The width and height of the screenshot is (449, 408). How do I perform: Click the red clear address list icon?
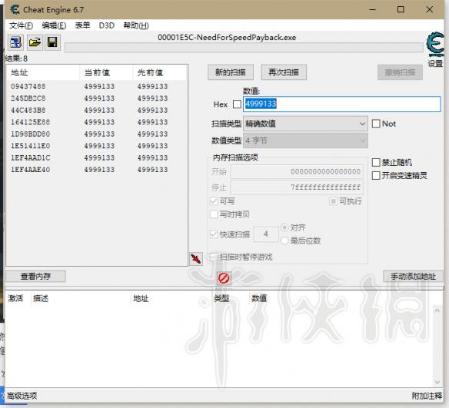click(x=224, y=278)
